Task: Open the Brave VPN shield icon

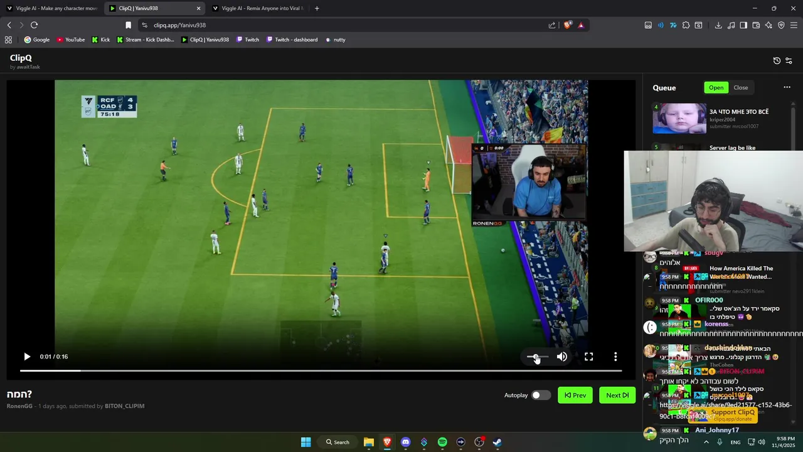Action: coord(781,25)
